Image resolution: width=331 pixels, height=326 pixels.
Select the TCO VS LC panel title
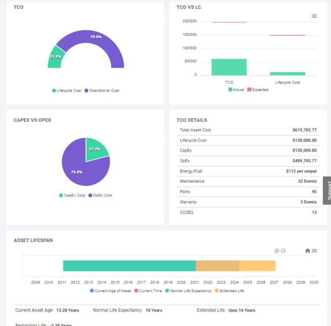coord(189,7)
